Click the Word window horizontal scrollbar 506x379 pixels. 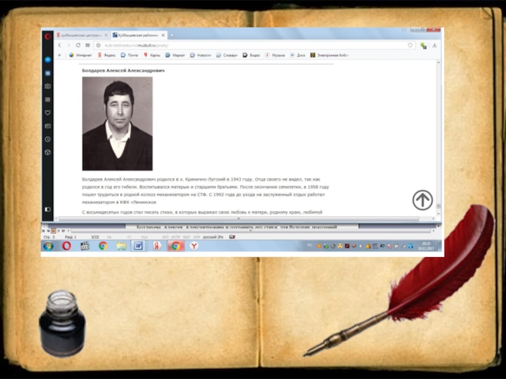[250, 231]
